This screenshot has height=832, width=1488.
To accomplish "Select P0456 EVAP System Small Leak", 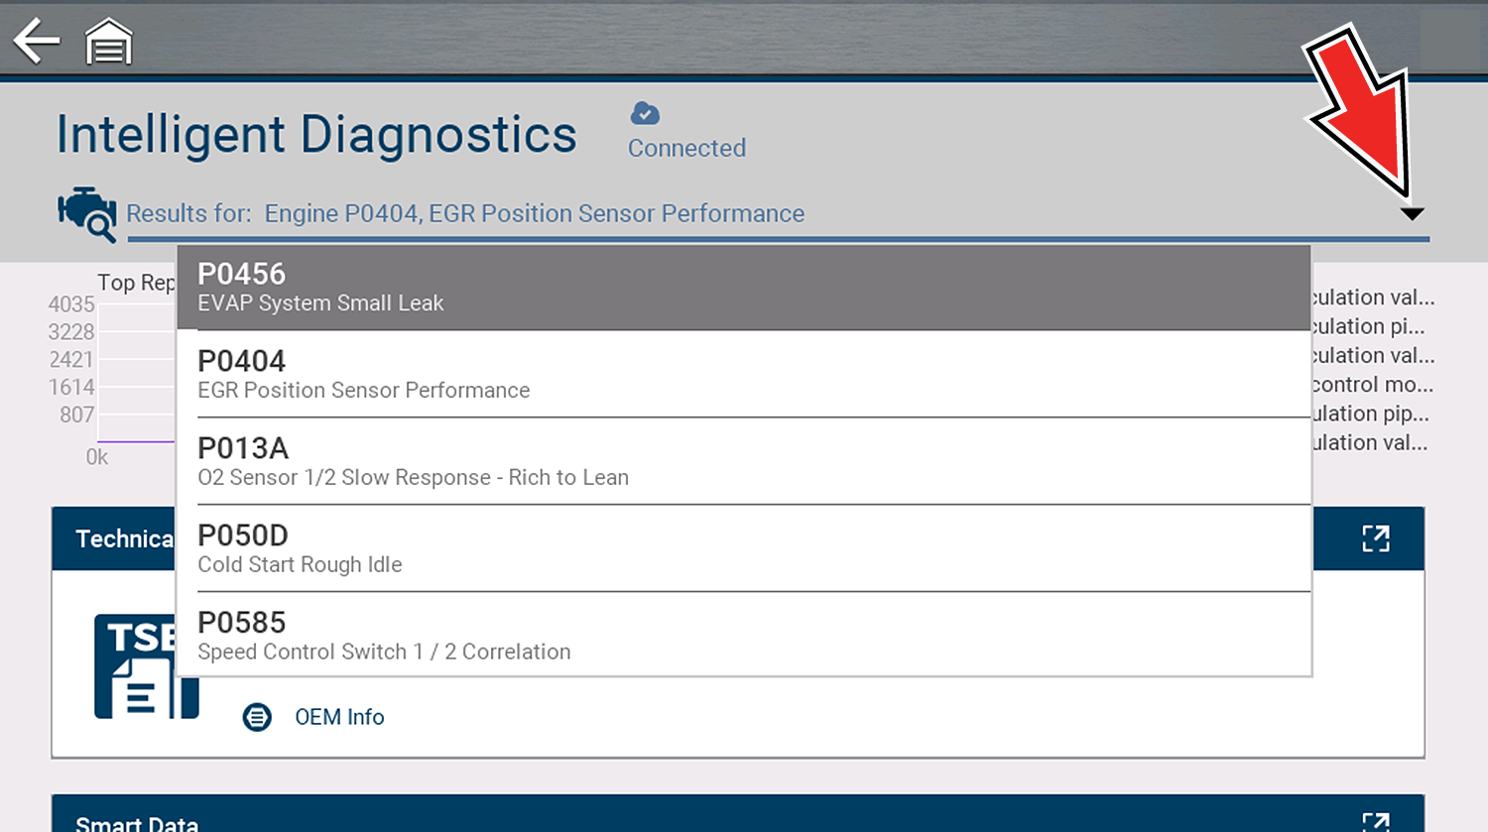I will coord(744,288).
